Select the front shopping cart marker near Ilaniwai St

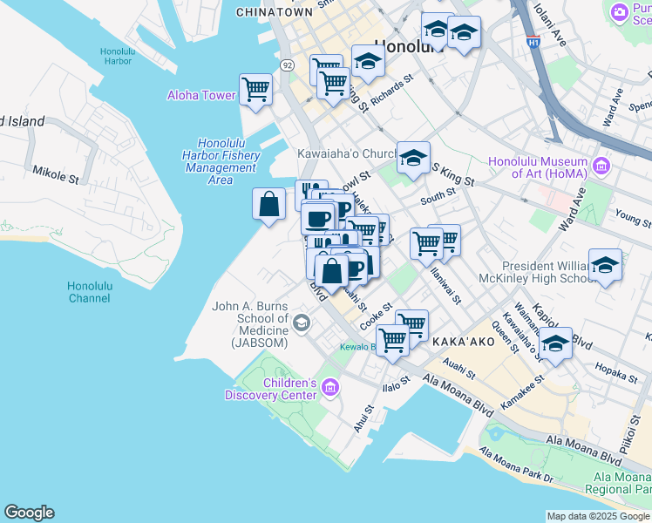pyautogui.click(x=426, y=243)
